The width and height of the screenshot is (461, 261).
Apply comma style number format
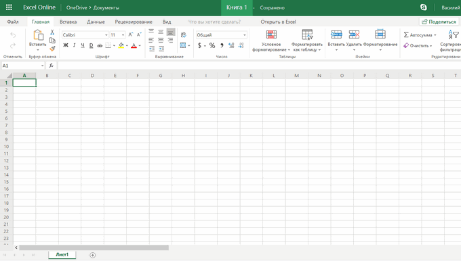pyautogui.click(x=222, y=45)
